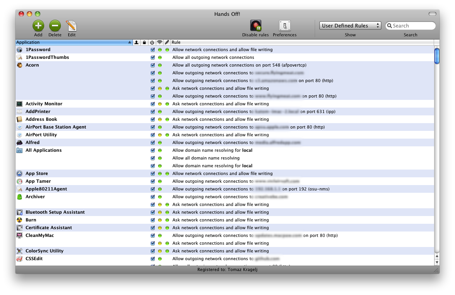The width and height of the screenshot is (455, 295).
Task: Click the CSSEdit app icon
Action: (x=19, y=259)
